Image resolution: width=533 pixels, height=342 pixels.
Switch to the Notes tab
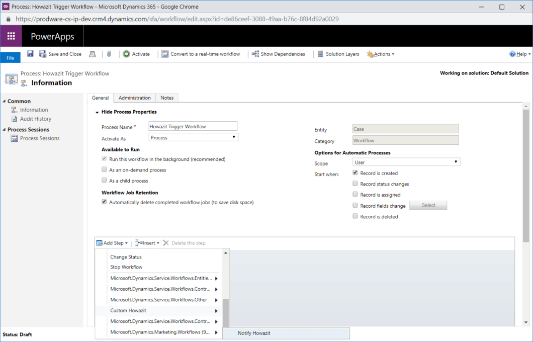tap(167, 98)
